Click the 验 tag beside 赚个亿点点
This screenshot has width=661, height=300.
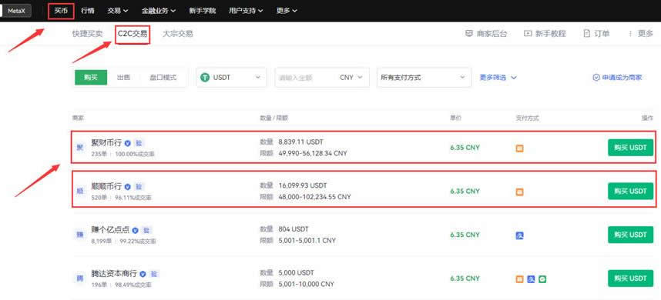coord(146,230)
